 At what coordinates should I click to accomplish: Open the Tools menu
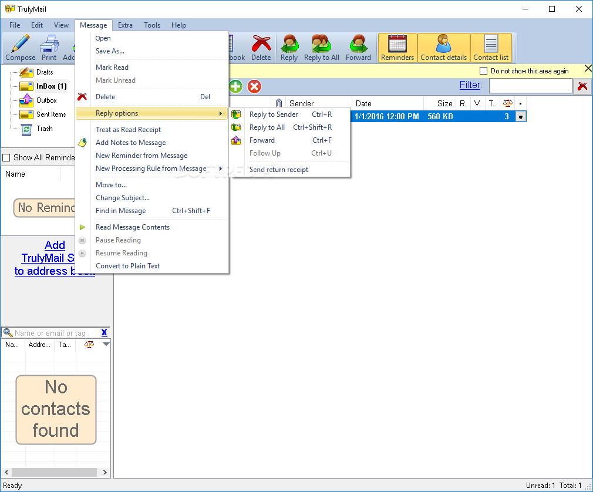pos(152,25)
